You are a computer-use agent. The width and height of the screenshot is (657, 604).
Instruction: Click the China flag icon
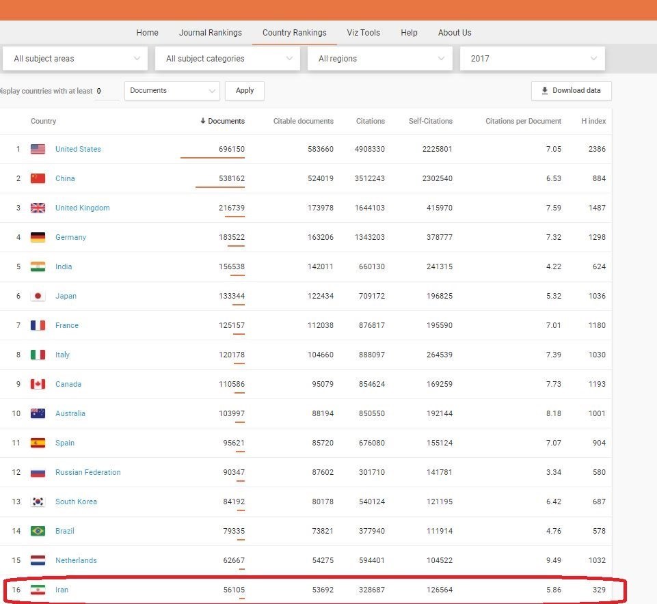(38, 178)
